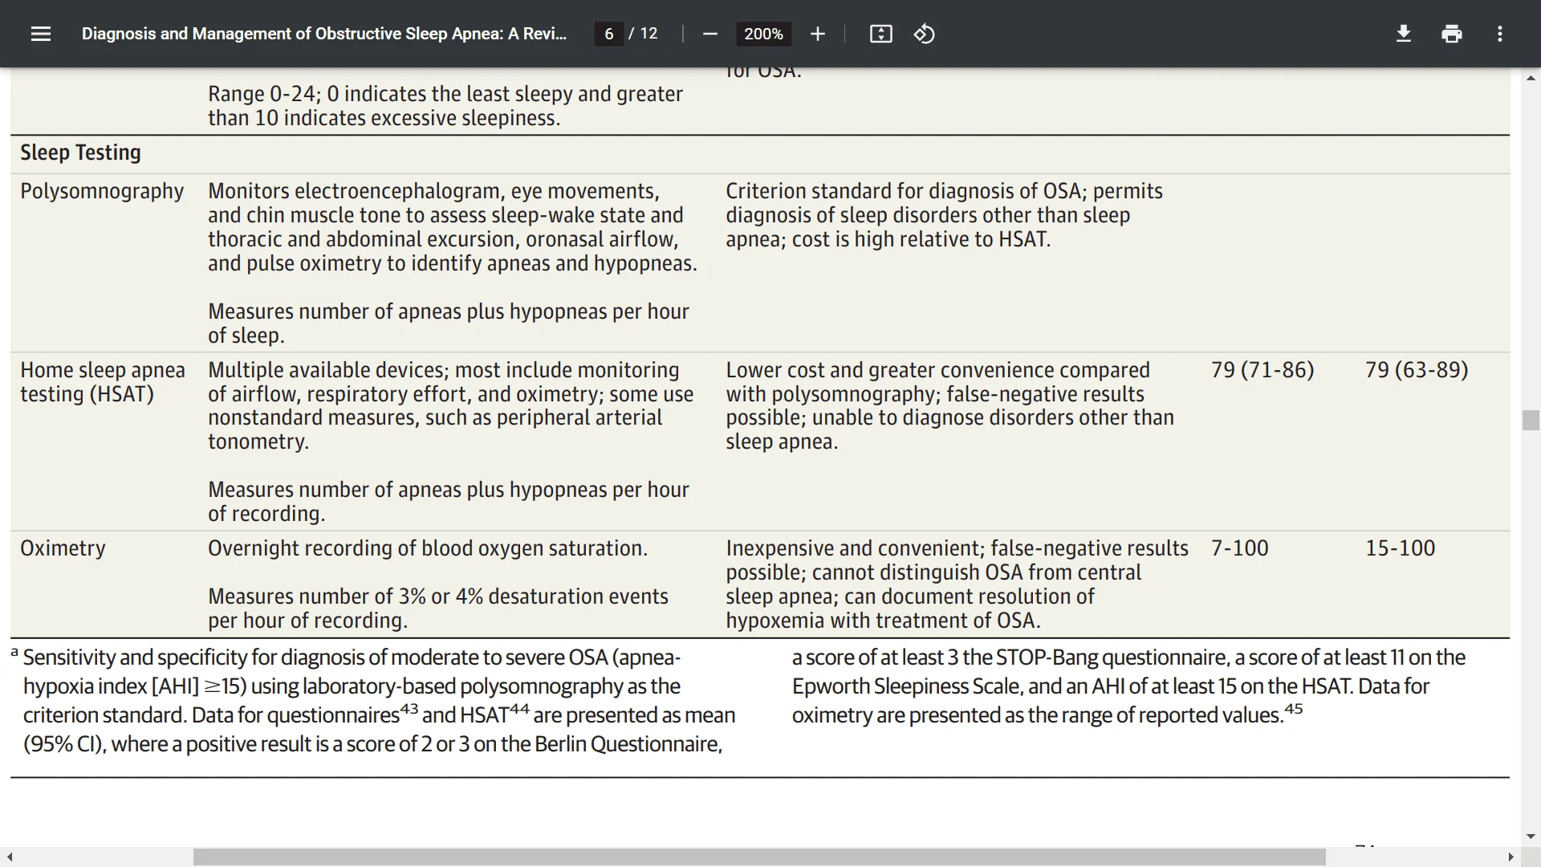Click the '15-100' oximetry value
Image resolution: width=1541 pixels, height=867 pixels.
coord(1400,548)
